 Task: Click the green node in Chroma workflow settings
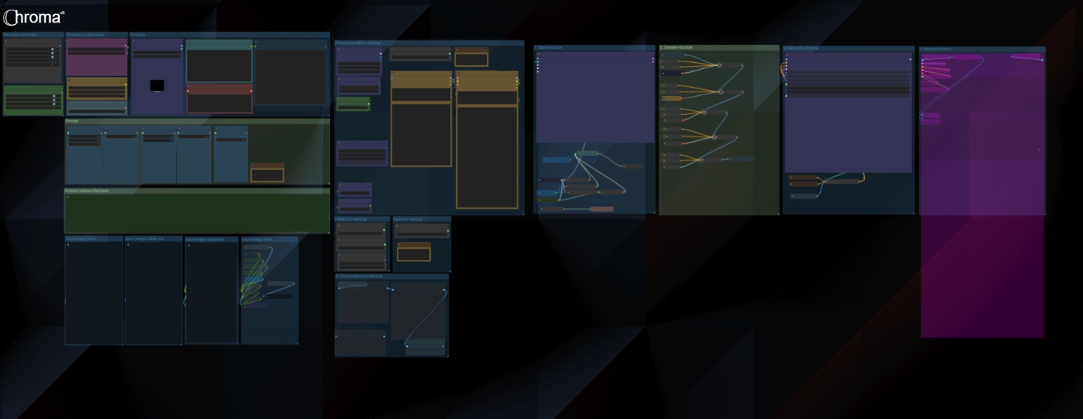(x=353, y=104)
